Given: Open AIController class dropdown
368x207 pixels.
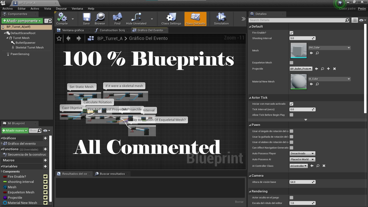Looking at the screenshot, I should pyautogui.click(x=299, y=166).
